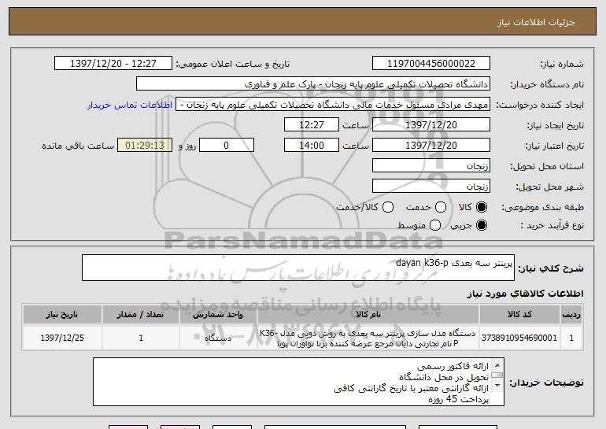The height and width of the screenshot is (429, 606).
Task: Click the اطلاعات کالاهای مورد نیاز heading
Action: tap(525, 294)
